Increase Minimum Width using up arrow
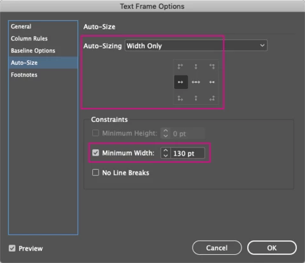 click(x=166, y=151)
